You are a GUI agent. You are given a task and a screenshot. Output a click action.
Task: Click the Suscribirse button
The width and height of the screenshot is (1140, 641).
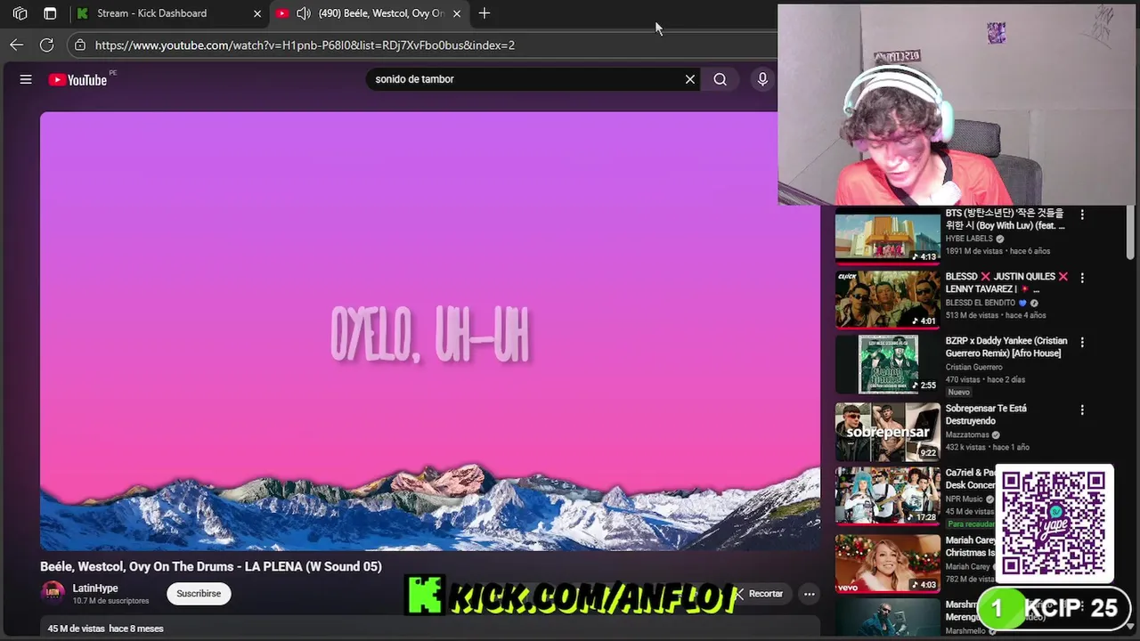pyautogui.click(x=199, y=594)
